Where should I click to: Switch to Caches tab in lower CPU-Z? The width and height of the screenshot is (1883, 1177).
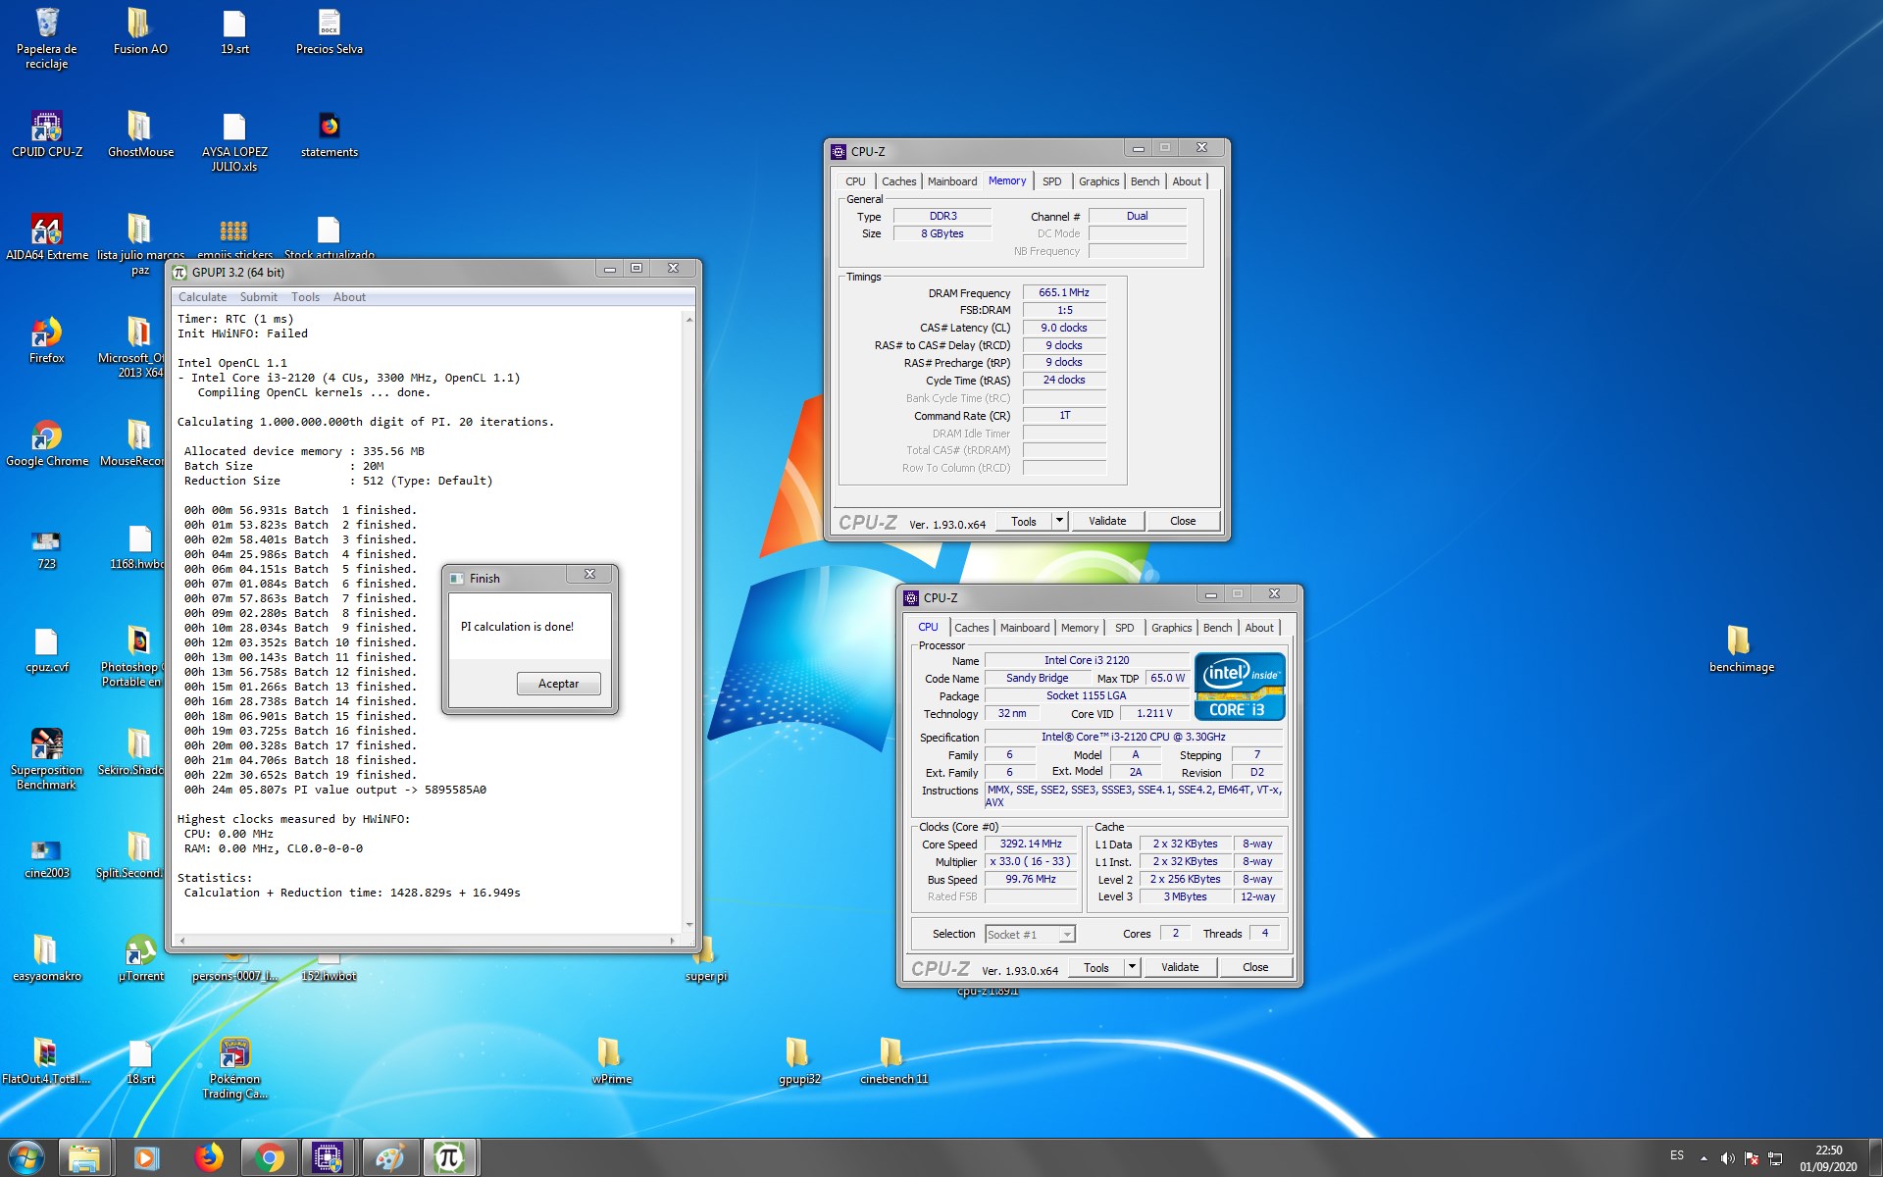pos(971,628)
